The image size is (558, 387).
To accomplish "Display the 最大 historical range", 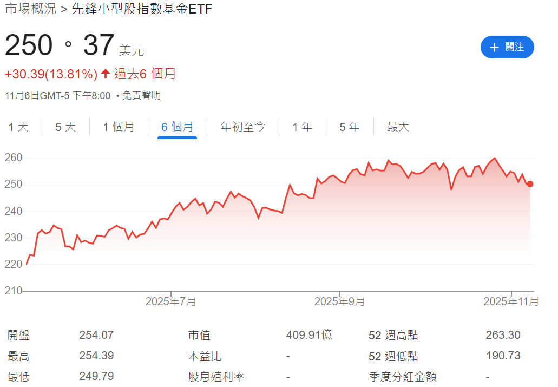I will click(x=397, y=127).
